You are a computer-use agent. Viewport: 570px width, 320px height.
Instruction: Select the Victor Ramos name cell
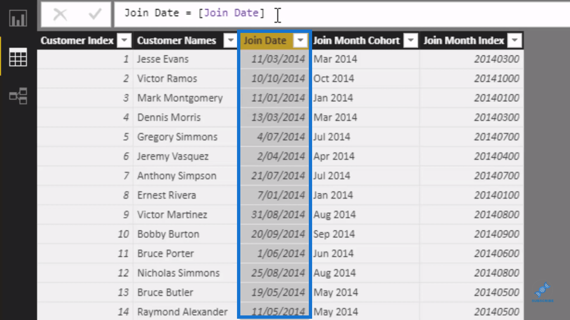185,78
